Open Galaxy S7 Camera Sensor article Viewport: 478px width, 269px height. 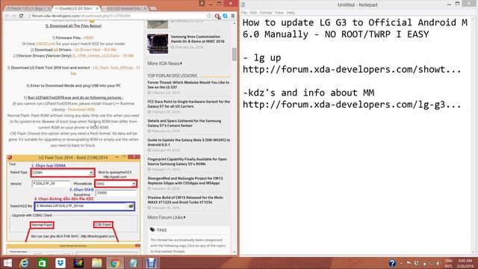pos(184,123)
